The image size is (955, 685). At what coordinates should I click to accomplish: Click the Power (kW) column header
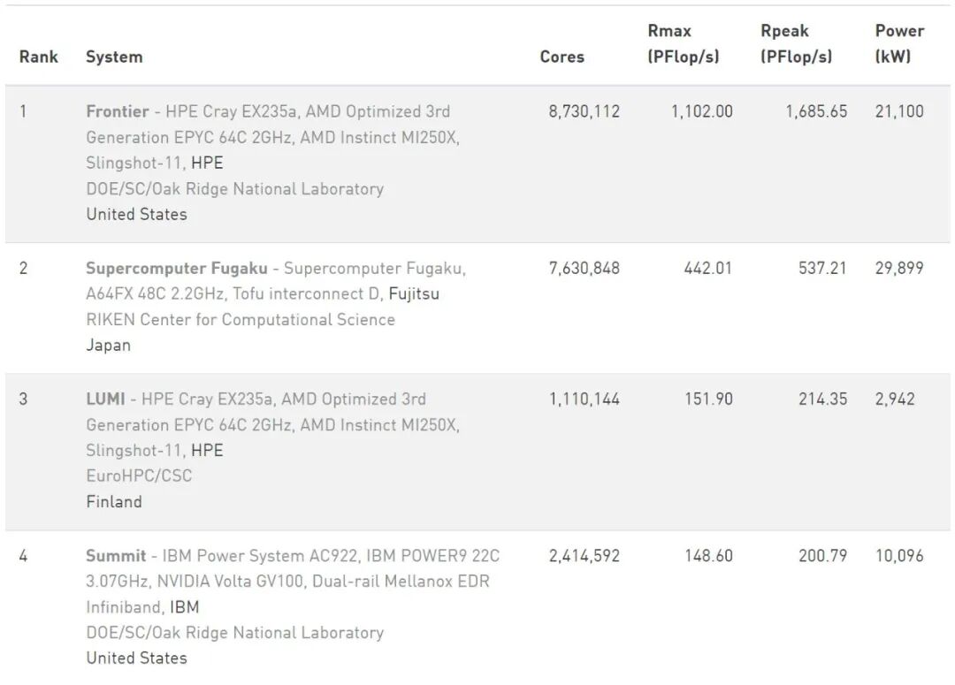pyautogui.click(x=899, y=43)
